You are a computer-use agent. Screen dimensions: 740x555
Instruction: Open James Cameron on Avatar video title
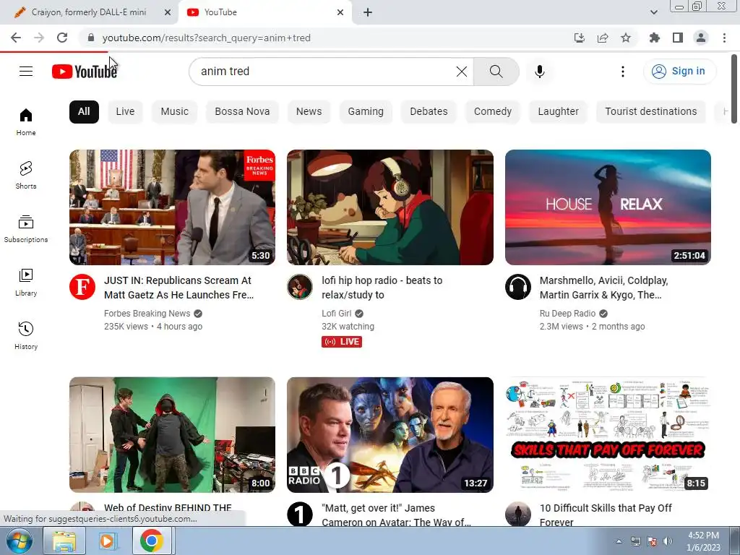coord(396,515)
